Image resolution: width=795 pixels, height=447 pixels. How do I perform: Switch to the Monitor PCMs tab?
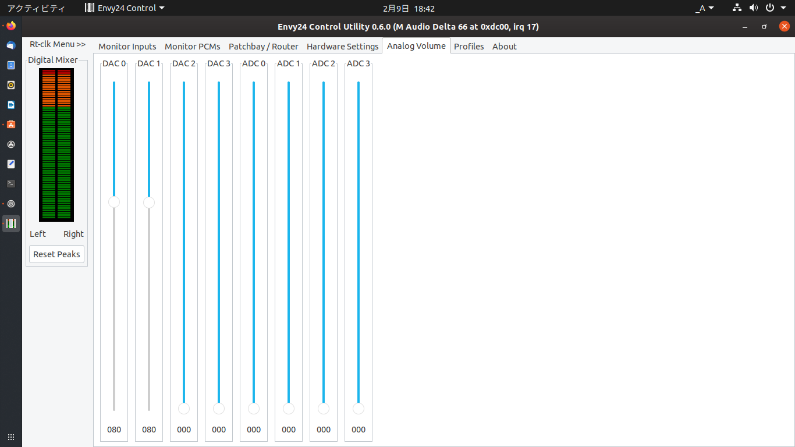click(x=193, y=47)
